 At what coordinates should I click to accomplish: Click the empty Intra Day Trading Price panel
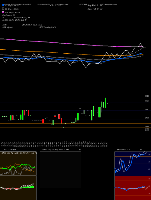60,170
